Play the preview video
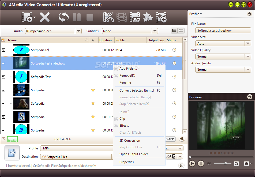 coord(192,163)
